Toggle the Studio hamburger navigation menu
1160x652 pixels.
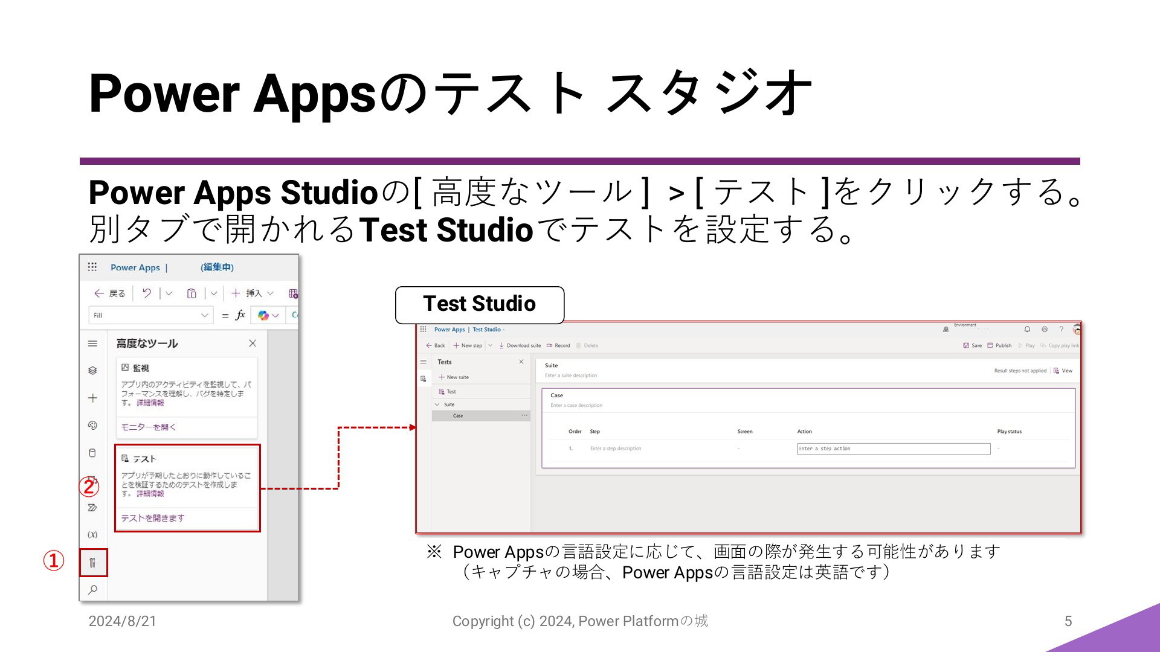tap(92, 344)
